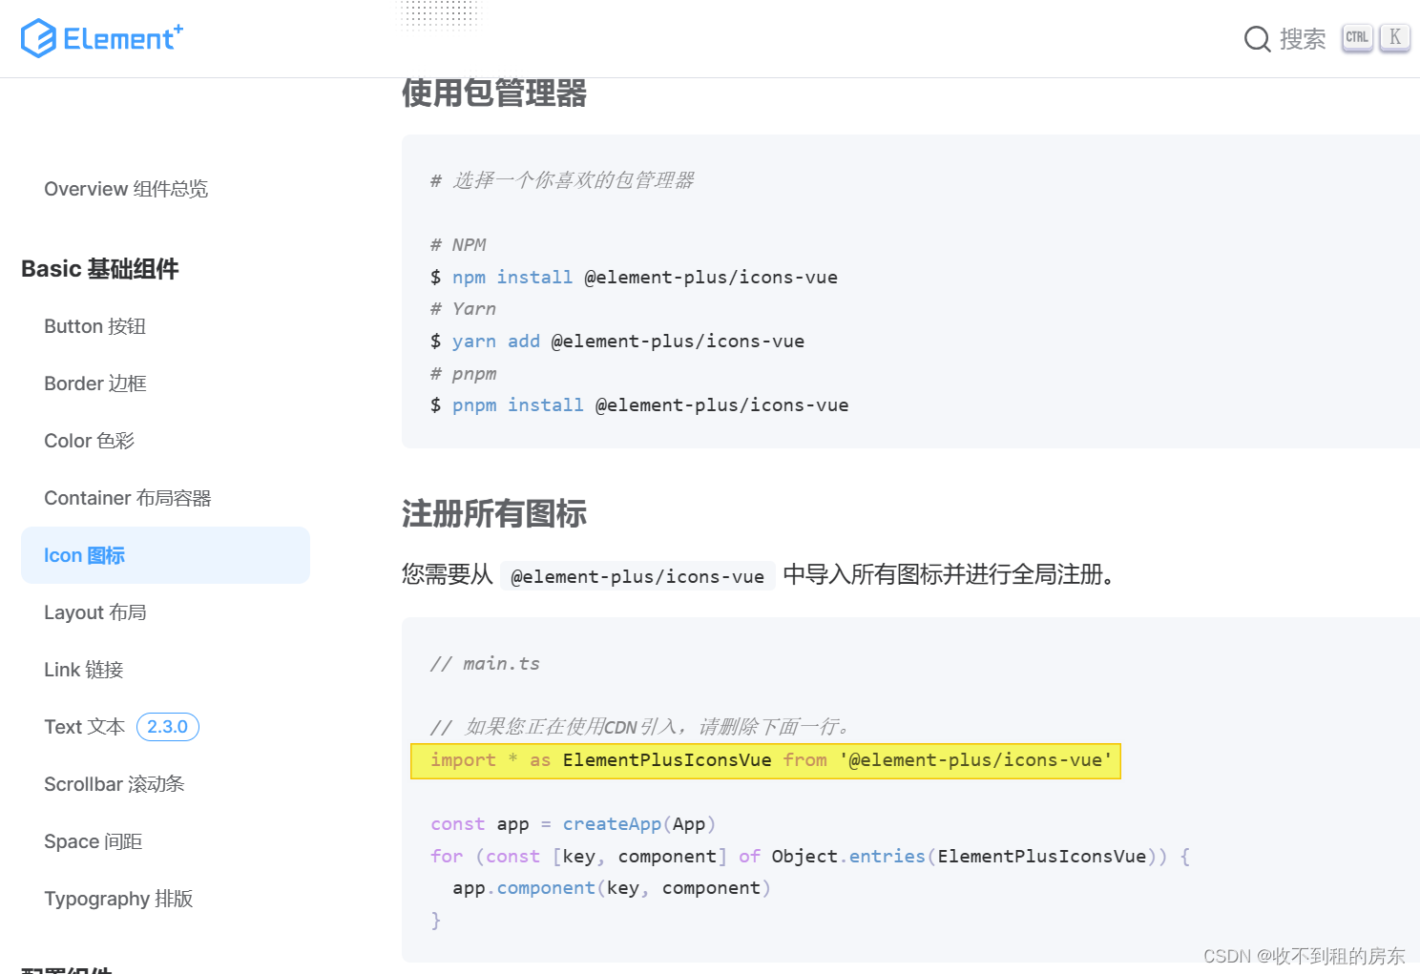Click the CDN引入 comment line

[x=640, y=727]
